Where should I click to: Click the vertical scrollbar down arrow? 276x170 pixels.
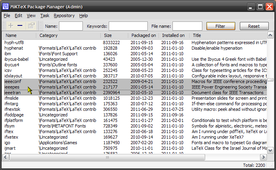tap(270, 151)
